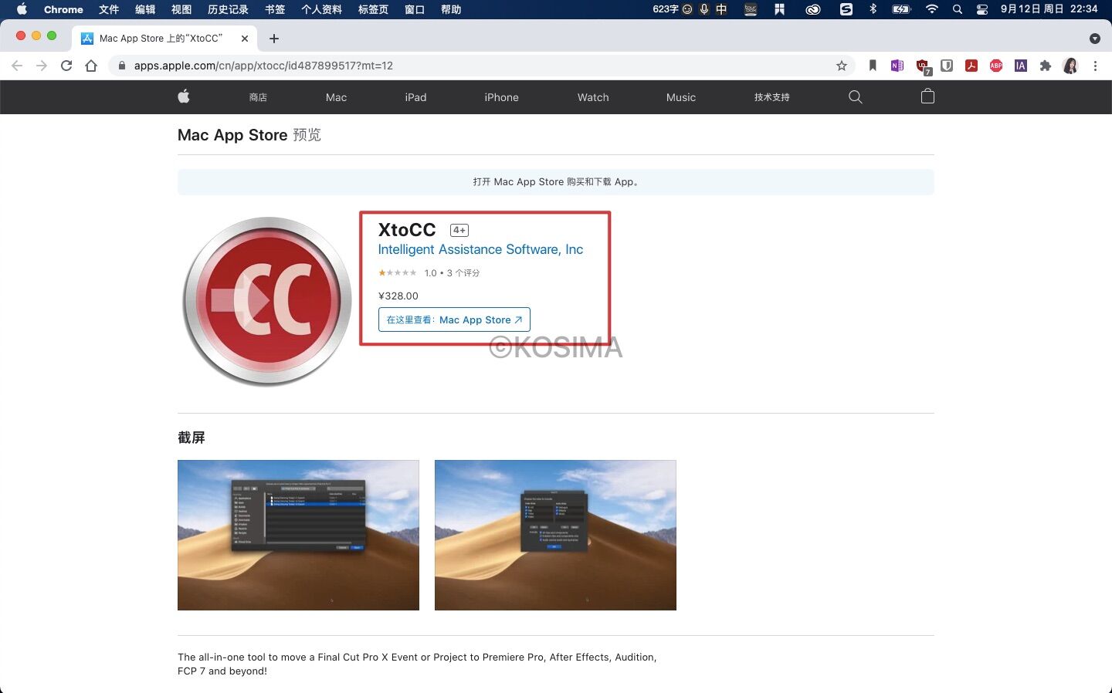Click the XtoCC app icon image

(267, 301)
